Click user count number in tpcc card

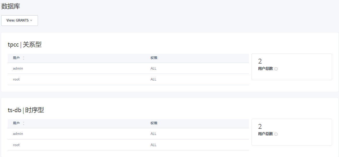point(260,61)
